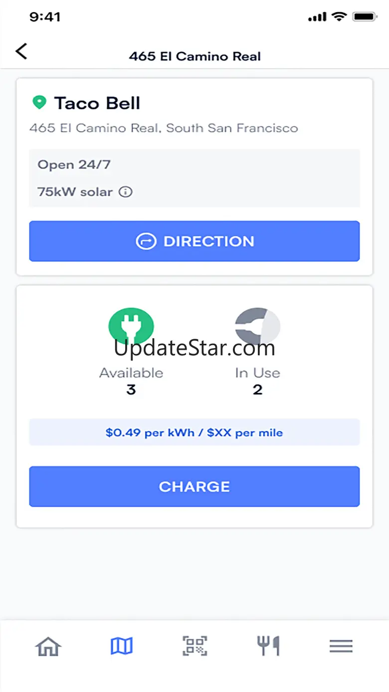This screenshot has width=389, height=692.
Task: Tap the green Available plug icon
Action: pyautogui.click(x=131, y=326)
